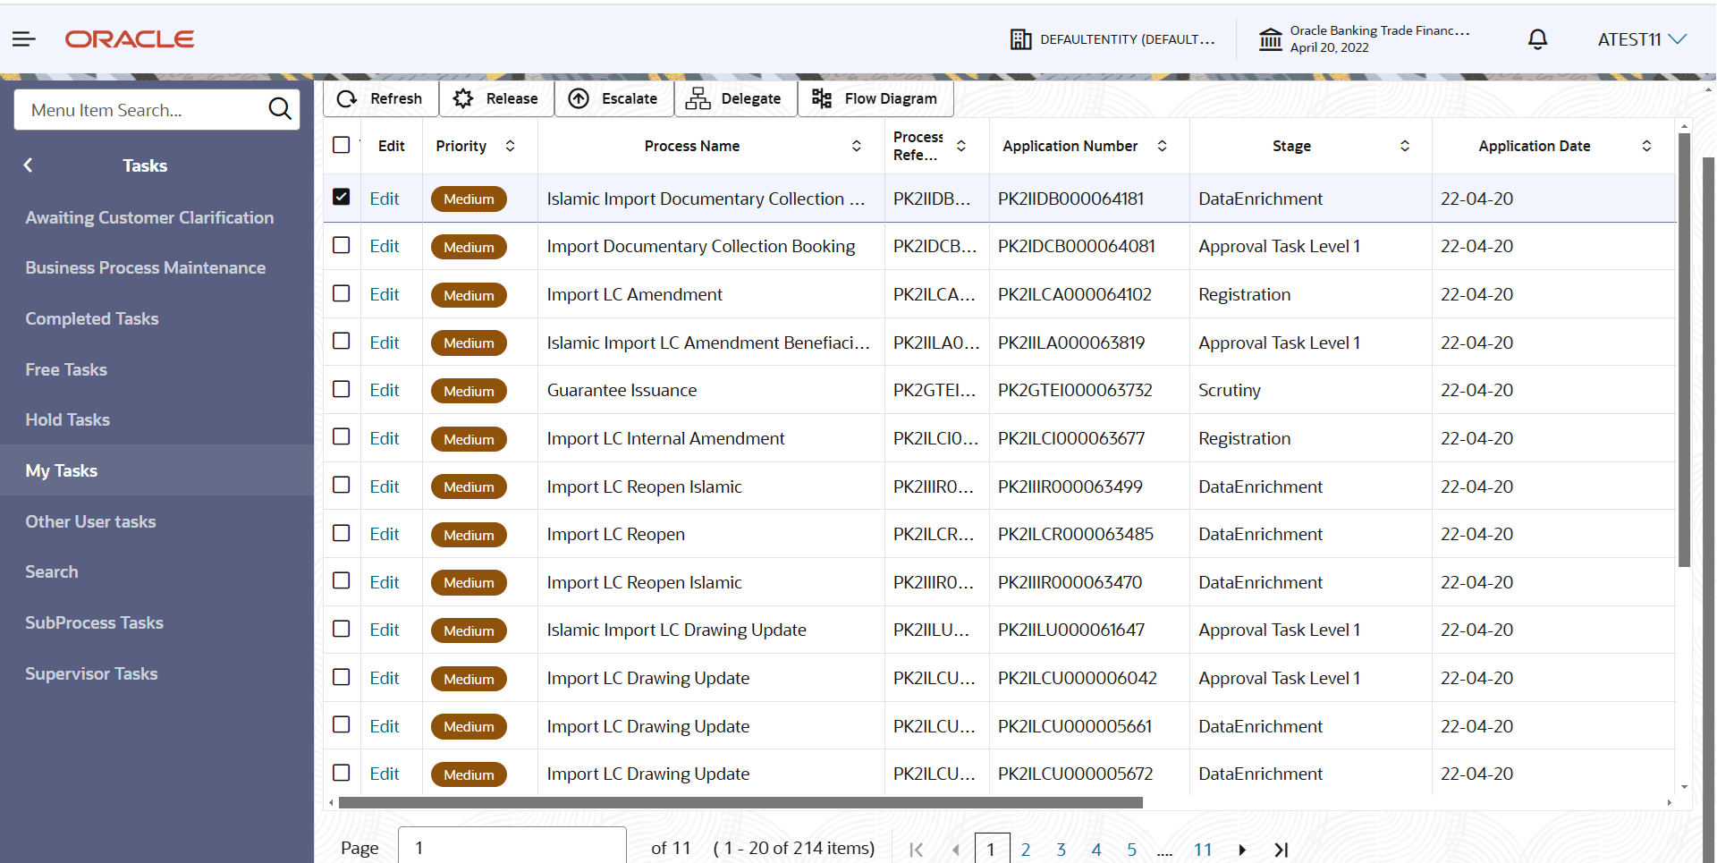Click the Escalate icon
Viewport: 1717px width, 863px height.
579,98
